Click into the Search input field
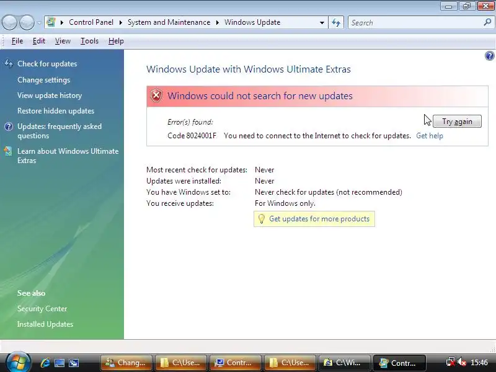496x372 pixels. pyautogui.click(x=415, y=22)
